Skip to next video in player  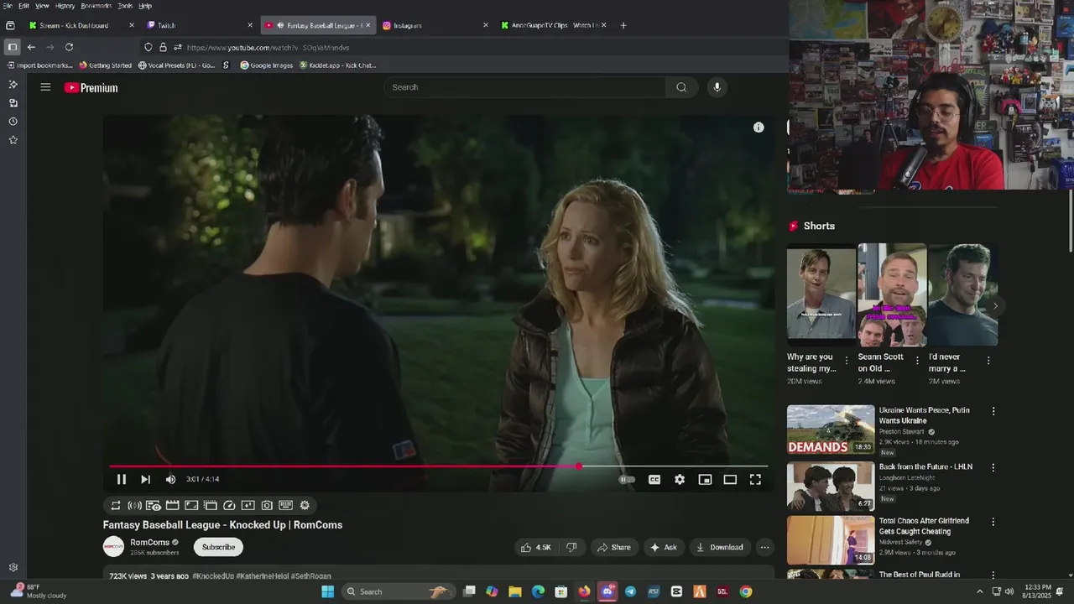[x=145, y=479]
